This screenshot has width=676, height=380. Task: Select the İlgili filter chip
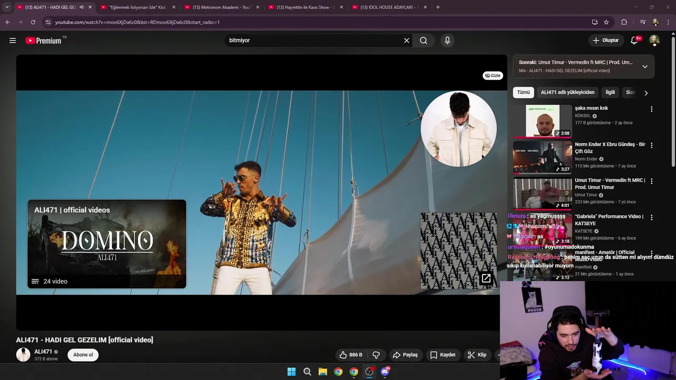[610, 92]
